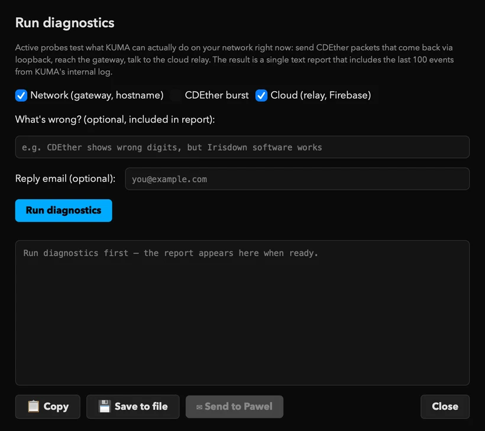This screenshot has width=485, height=431.
Task: Focus the Reply email input field
Action: tap(298, 179)
